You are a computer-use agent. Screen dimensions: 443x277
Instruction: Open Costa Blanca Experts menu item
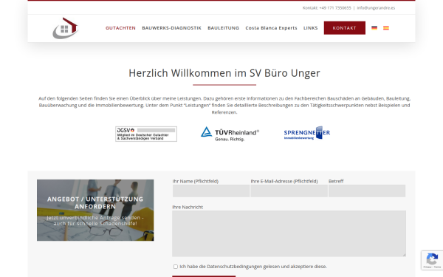(x=271, y=28)
